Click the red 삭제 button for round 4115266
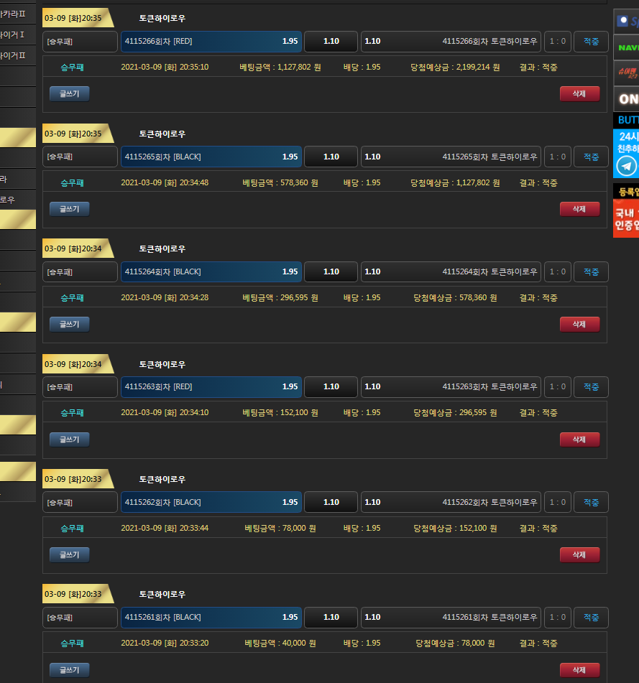639x683 pixels. 579,93
